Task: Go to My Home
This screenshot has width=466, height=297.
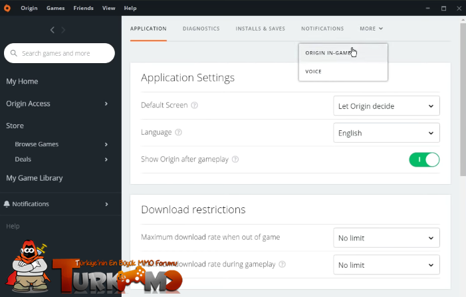Action: point(22,81)
